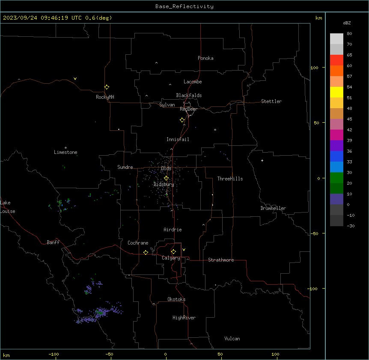Screen dimensions: 369x360
Task: Click the yellow diamond marker at Calgary
Action: [x=173, y=252]
